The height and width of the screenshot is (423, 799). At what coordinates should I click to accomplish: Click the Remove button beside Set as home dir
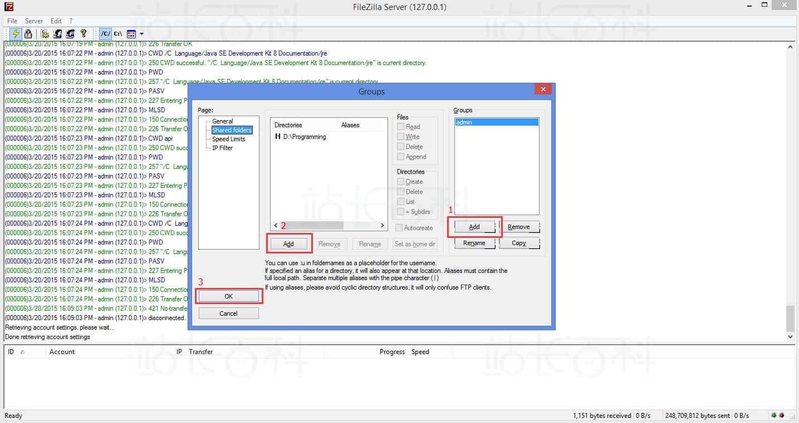click(x=330, y=244)
